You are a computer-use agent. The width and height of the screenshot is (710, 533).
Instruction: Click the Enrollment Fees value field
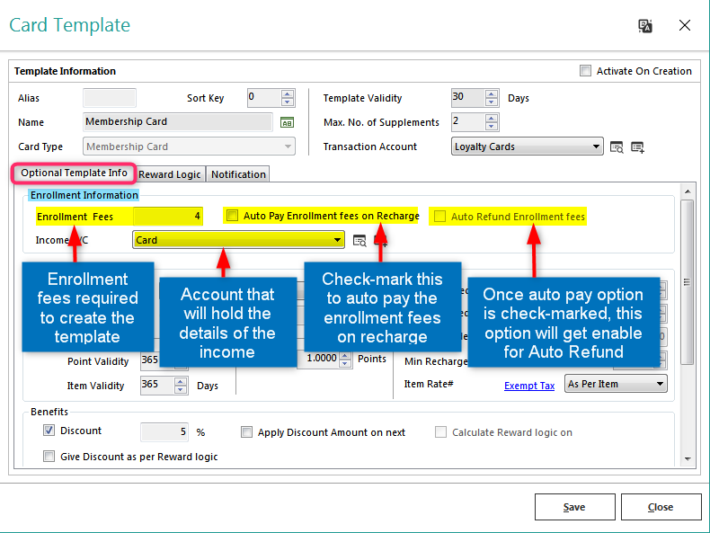[168, 217]
